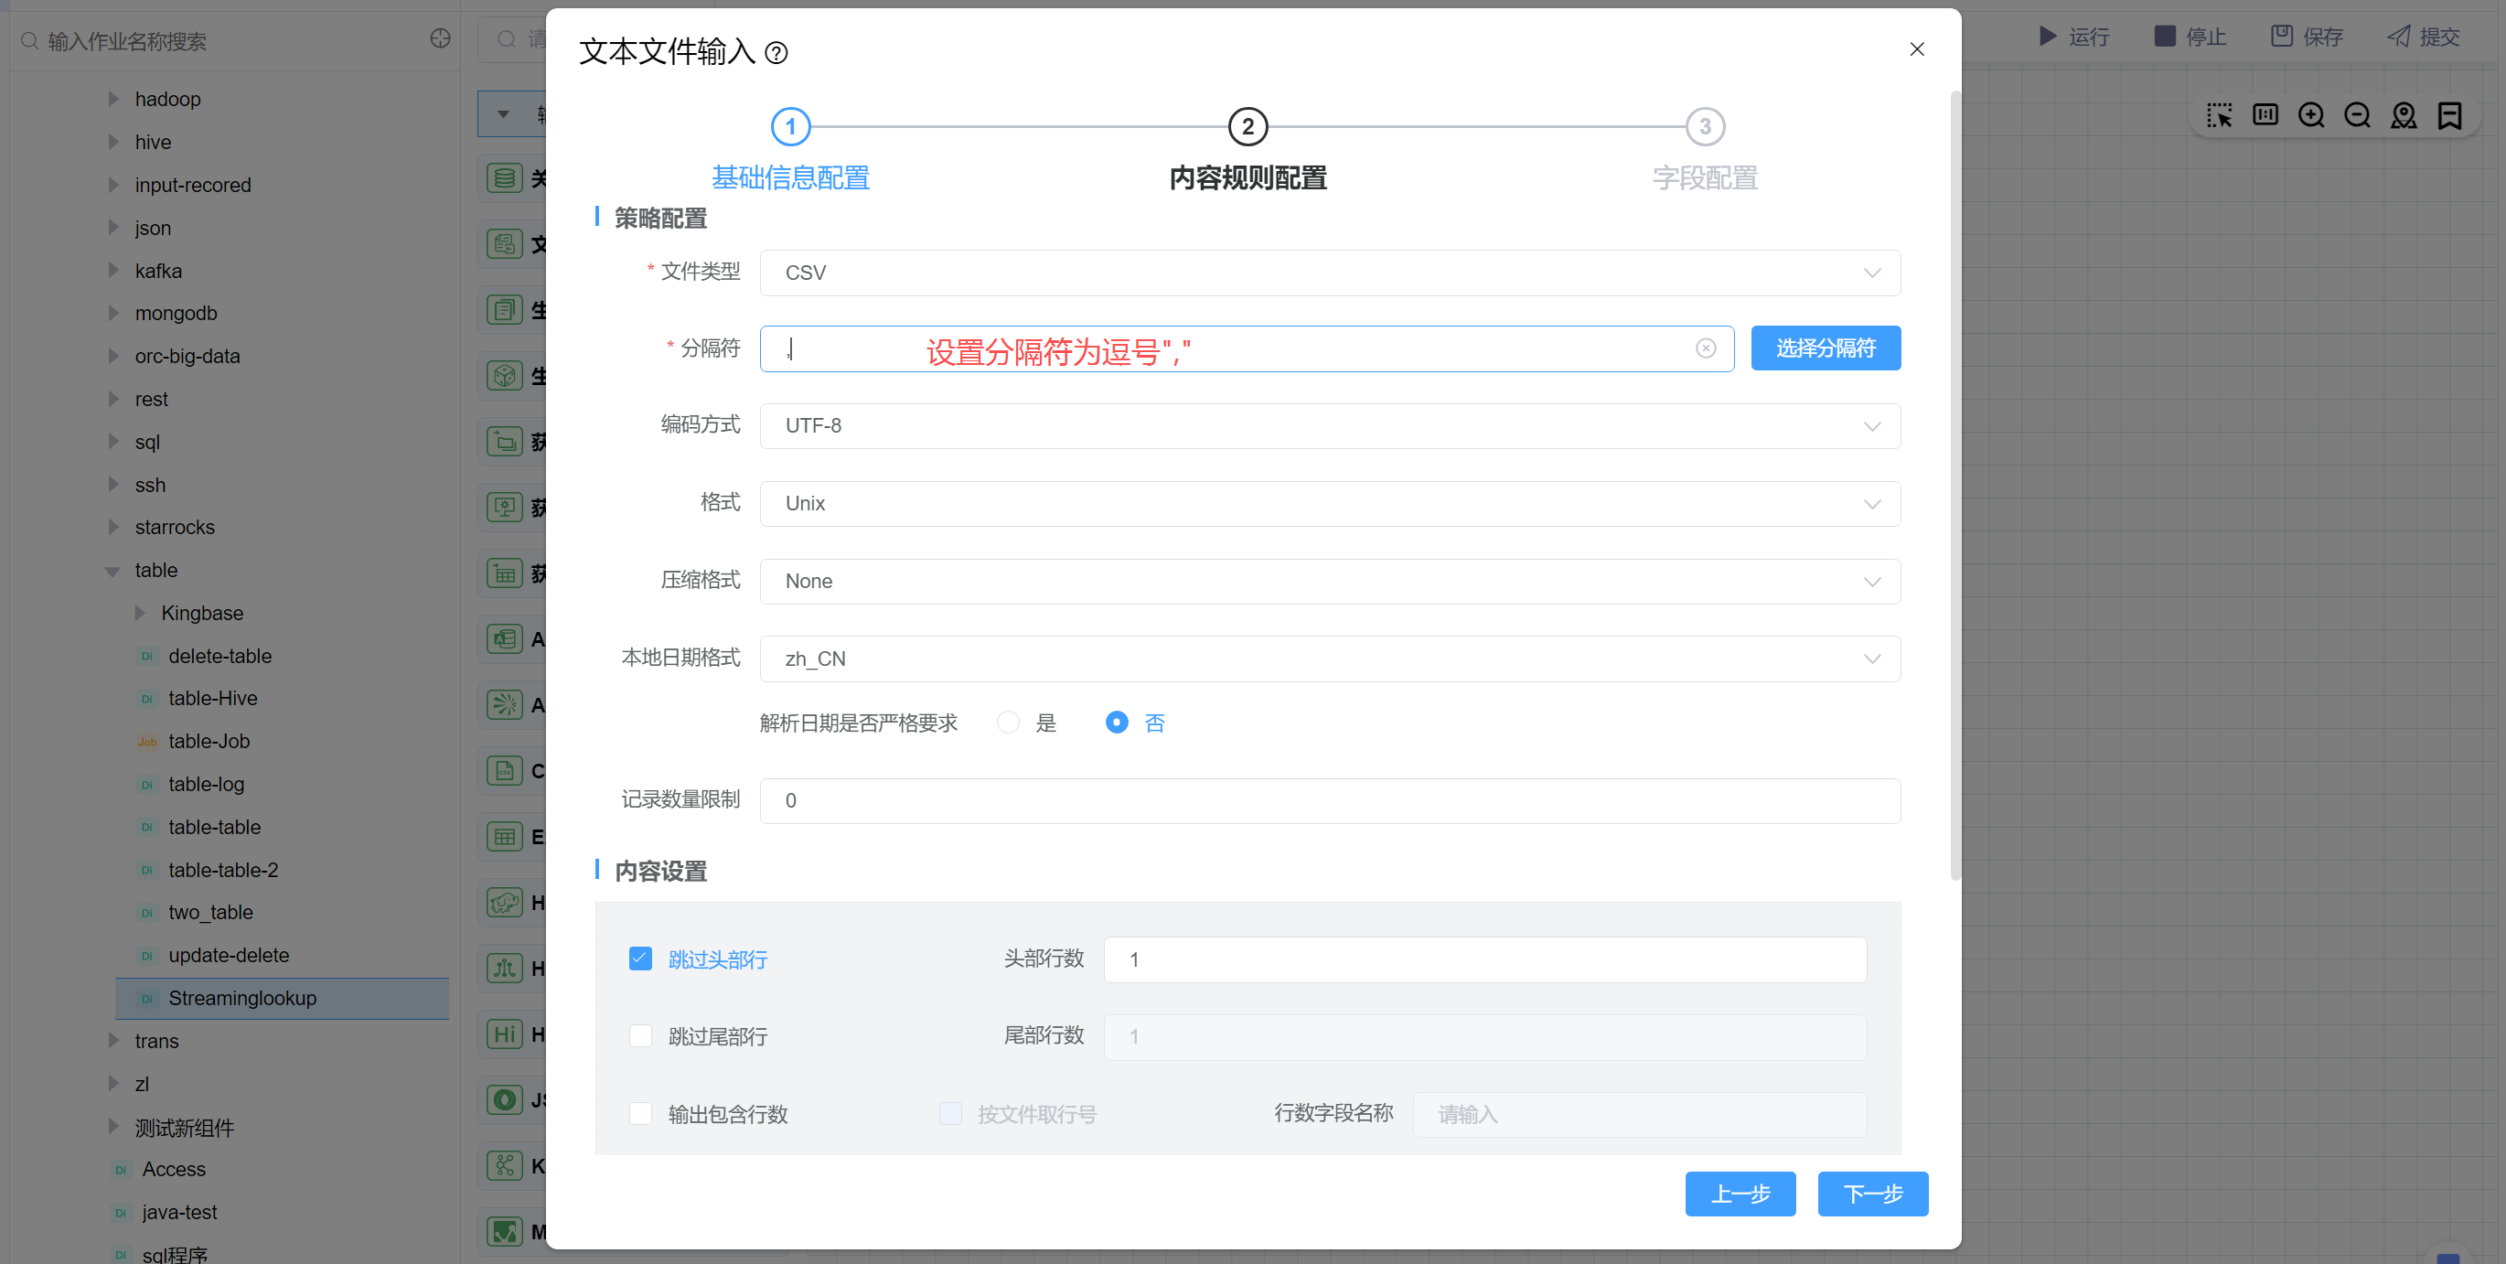Click the 选择分隔符 button

pyautogui.click(x=1825, y=348)
